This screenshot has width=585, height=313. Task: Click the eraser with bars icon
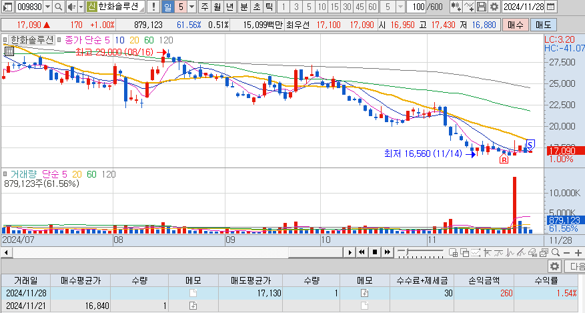532,252
